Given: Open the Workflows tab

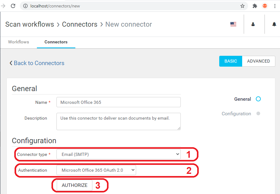Looking at the screenshot, I should (19, 42).
